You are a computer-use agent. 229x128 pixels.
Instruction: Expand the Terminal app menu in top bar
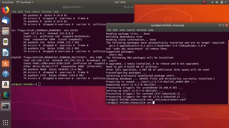click(25, 2)
